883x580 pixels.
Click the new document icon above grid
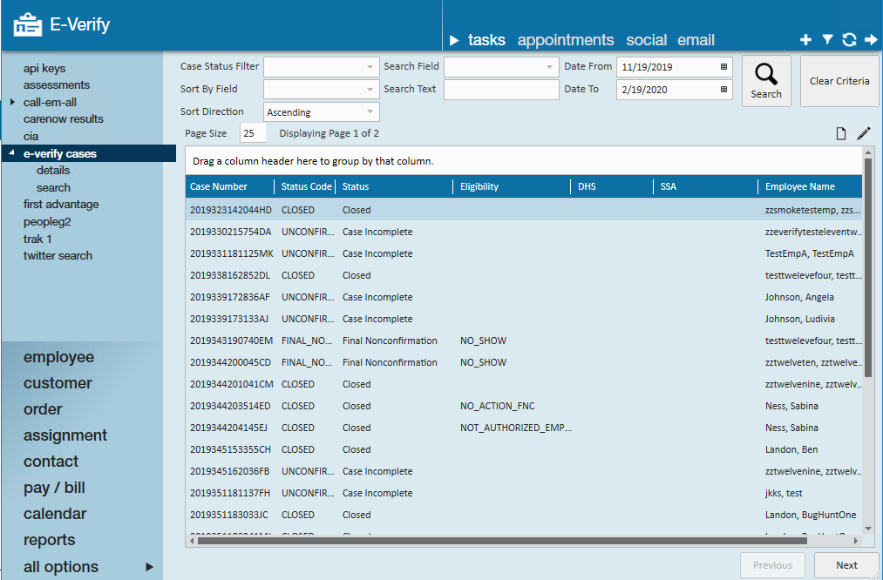point(841,133)
